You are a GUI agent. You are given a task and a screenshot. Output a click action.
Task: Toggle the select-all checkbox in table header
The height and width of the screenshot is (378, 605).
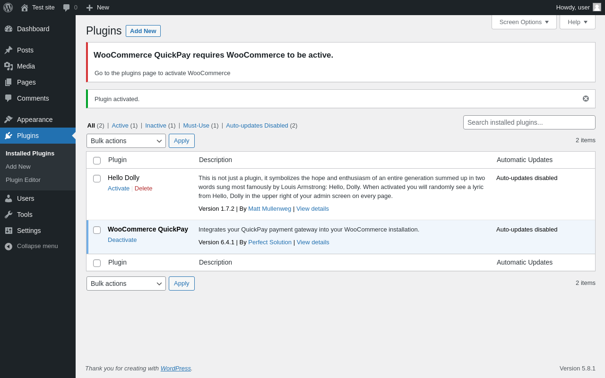point(97,161)
